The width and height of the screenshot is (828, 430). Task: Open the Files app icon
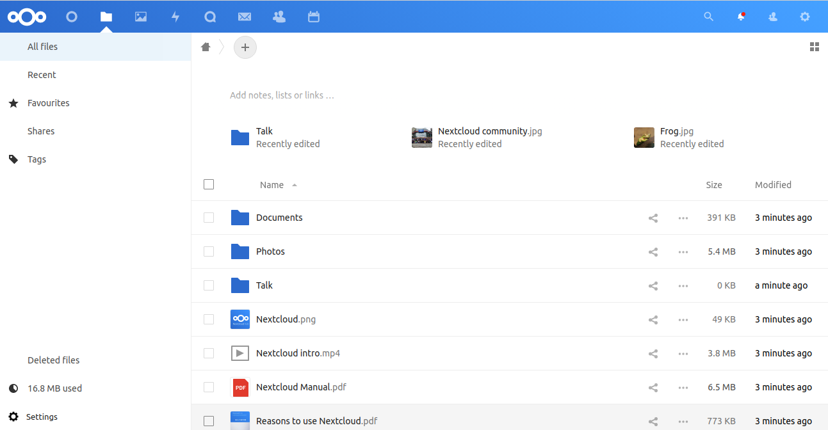pyautogui.click(x=106, y=17)
